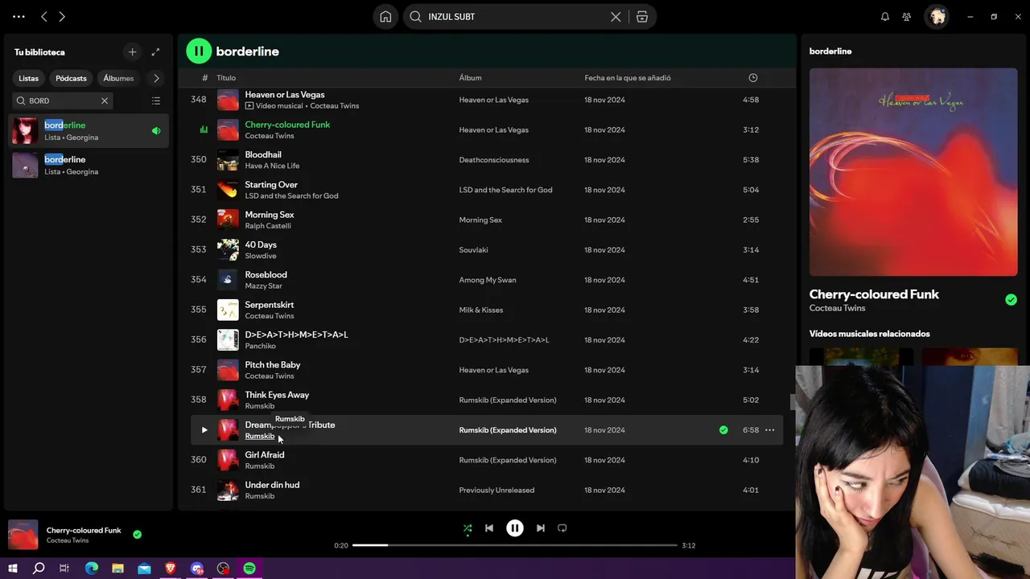Viewport: 1030px width, 579px height.
Task: Select the 40 Days track row
Action: 486,250
